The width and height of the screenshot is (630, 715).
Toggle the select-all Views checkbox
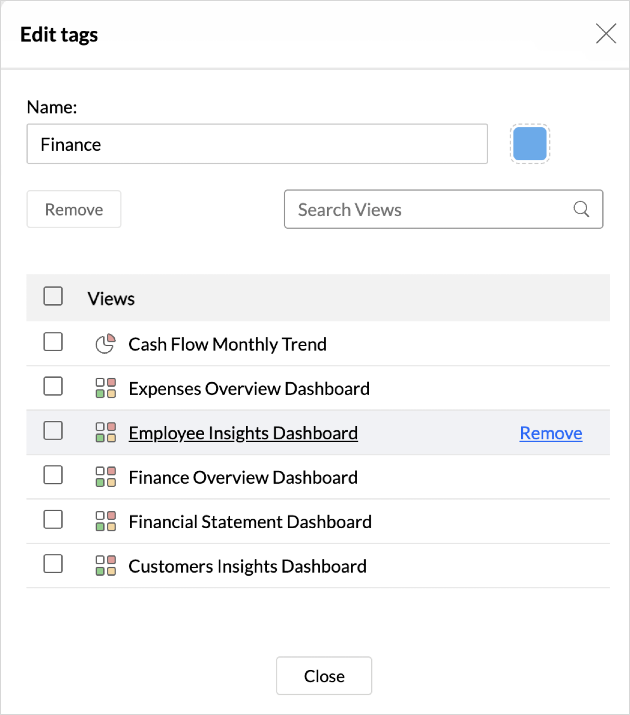53,296
